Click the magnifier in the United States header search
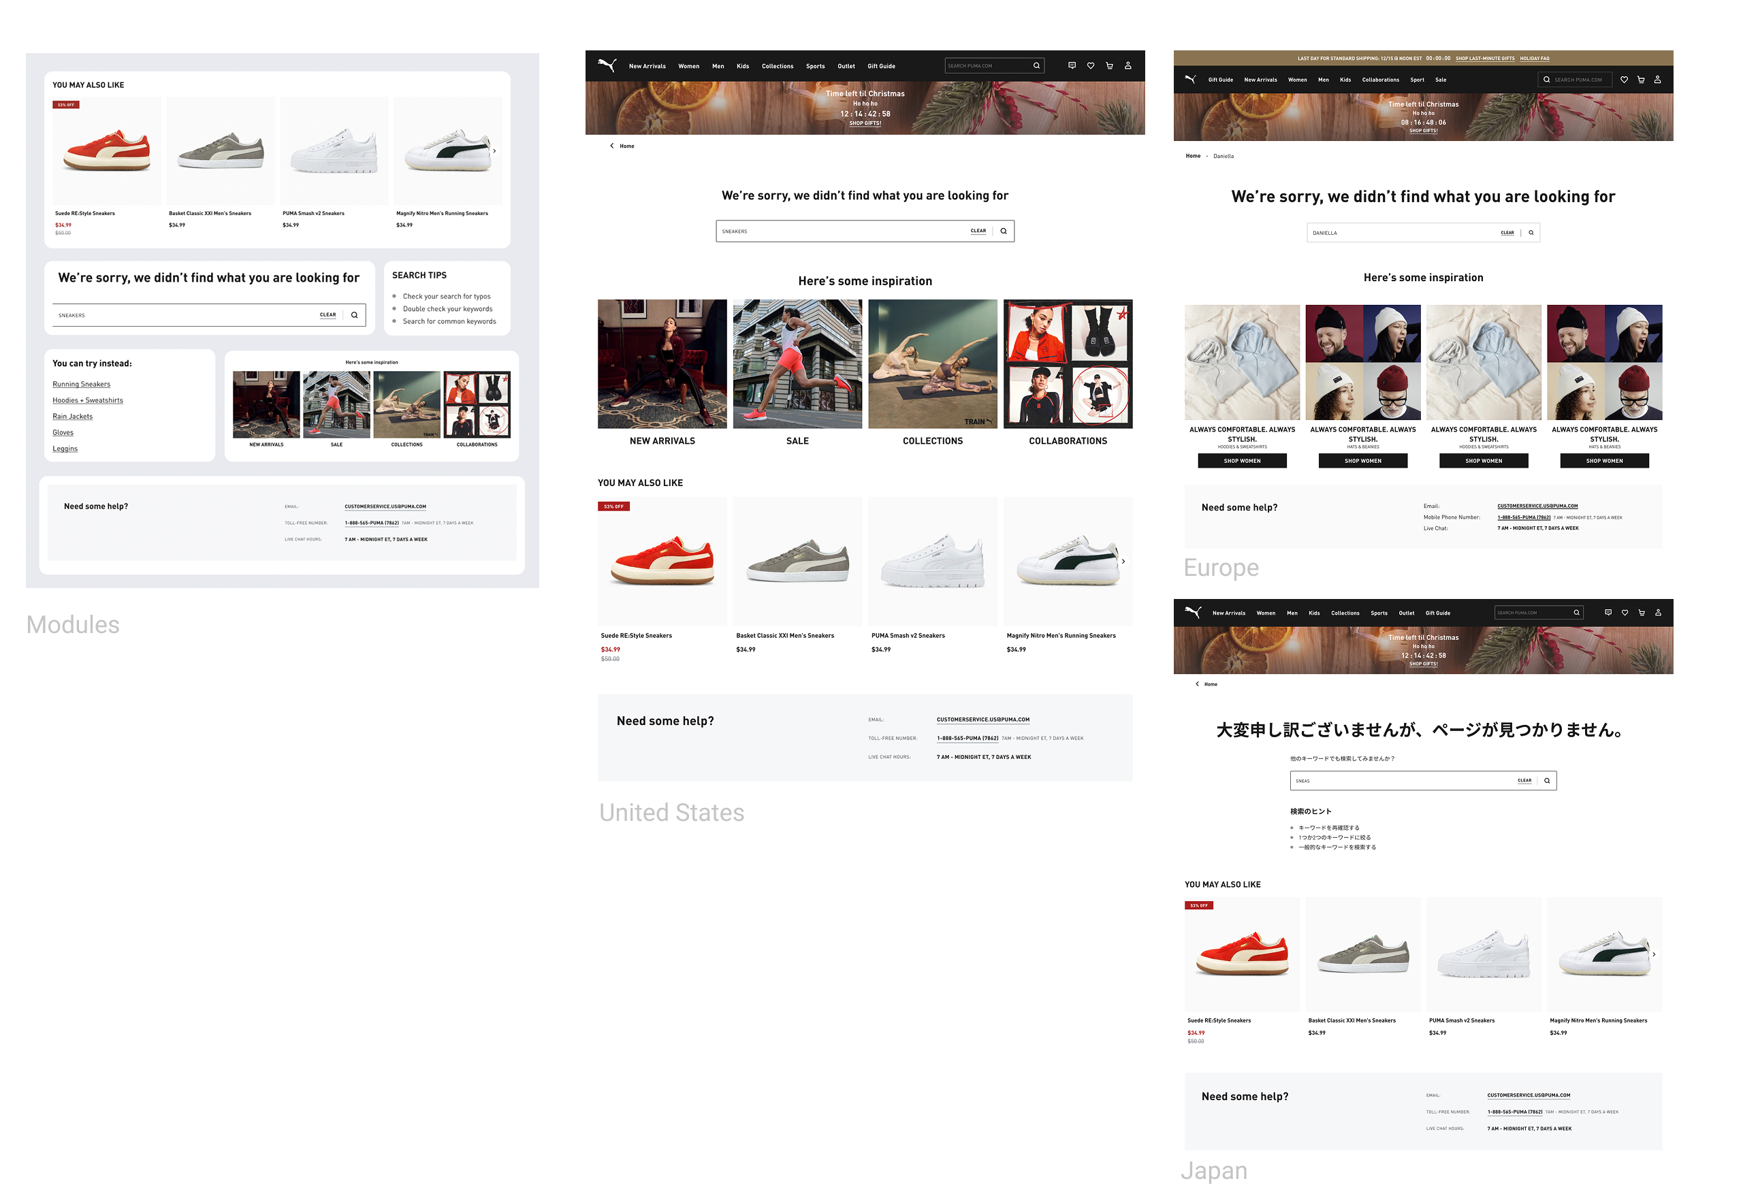Screen dimensions: 1743x1198 pos(1037,65)
